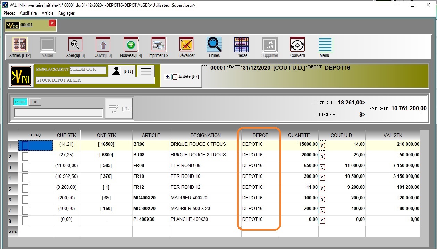
Task: Tick the checkbox on the BR08 row
Action: click(x=25, y=156)
